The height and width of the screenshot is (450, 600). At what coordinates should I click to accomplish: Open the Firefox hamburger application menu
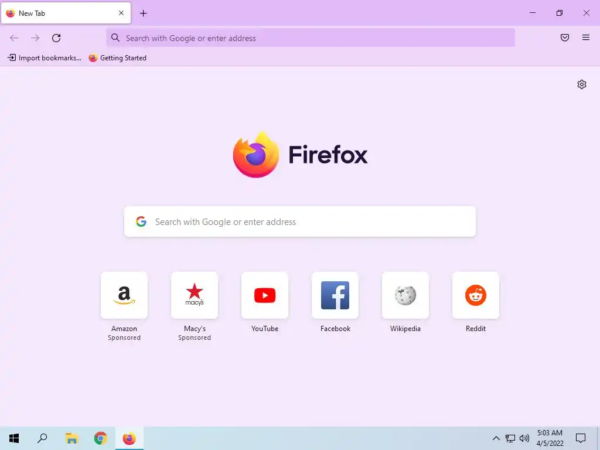586,37
